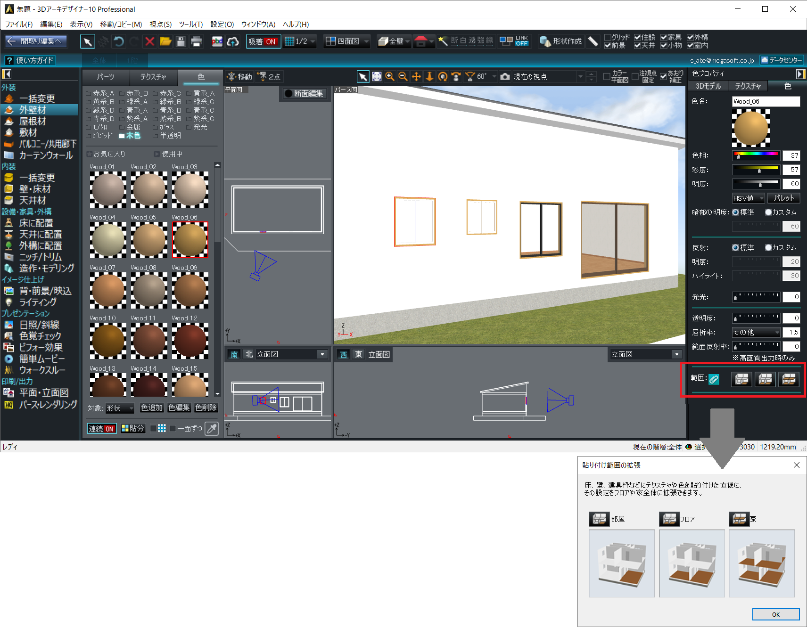Expand the 現在の視点 viewpoint dropdown

click(580, 76)
